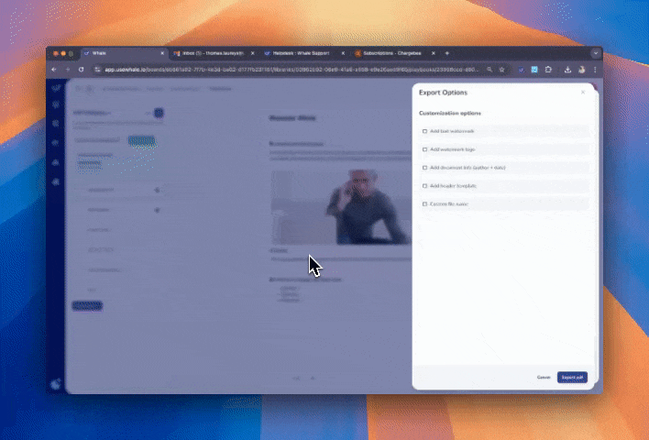This screenshot has height=440, width=649.
Task: Switch to the Inbox Gmail tab
Action: click(213, 53)
